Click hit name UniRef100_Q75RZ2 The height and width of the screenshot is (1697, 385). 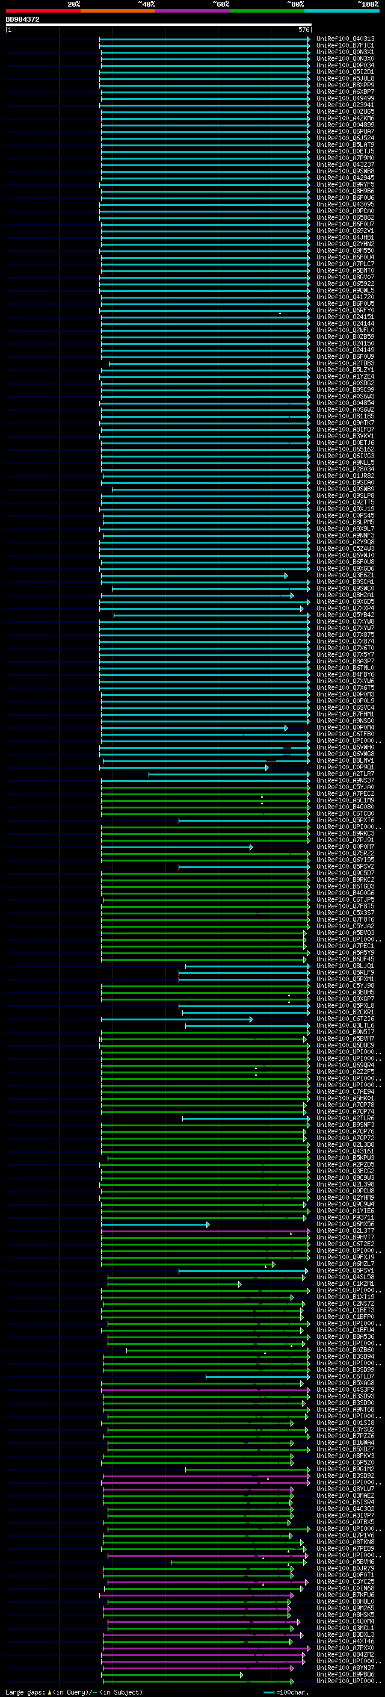[345, 853]
